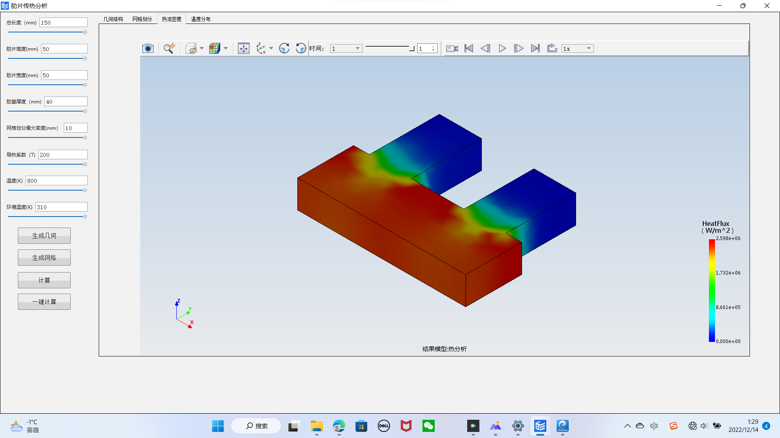The height and width of the screenshot is (438, 780).
Task: Click the 网格划分最大密度 slider handle
Action: click(85, 137)
